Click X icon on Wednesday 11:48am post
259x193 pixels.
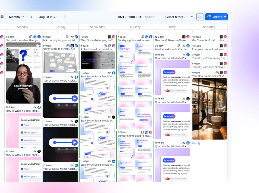coord(114,117)
